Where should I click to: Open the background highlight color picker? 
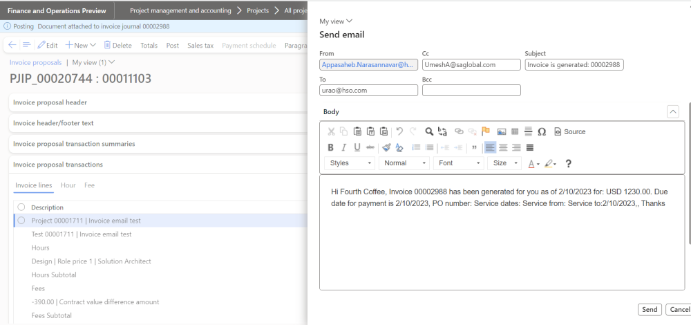pyautogui.click(x=551, y=164)
